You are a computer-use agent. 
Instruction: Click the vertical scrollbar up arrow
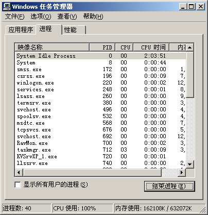tap(190, 47)
